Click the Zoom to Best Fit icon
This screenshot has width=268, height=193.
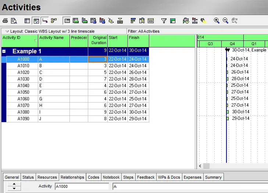234,21
